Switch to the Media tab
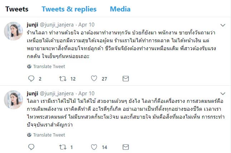The height and width of the screenshot is (153, 231). point(120,9)
